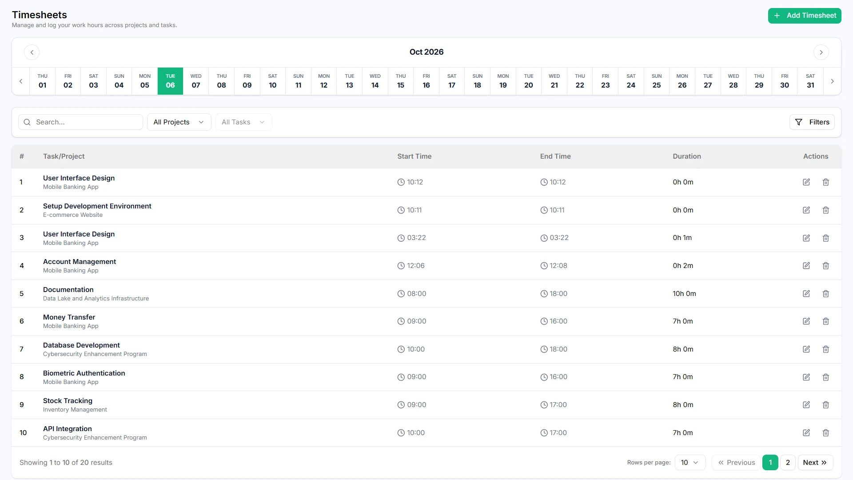Open the rows per page dropdown
This screenshot has width=853, height=480.
pyautogui.click(x=690, y=463)
